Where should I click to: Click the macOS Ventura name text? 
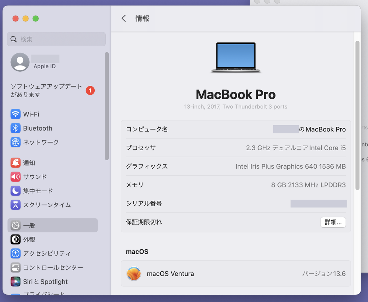(171, 274)
